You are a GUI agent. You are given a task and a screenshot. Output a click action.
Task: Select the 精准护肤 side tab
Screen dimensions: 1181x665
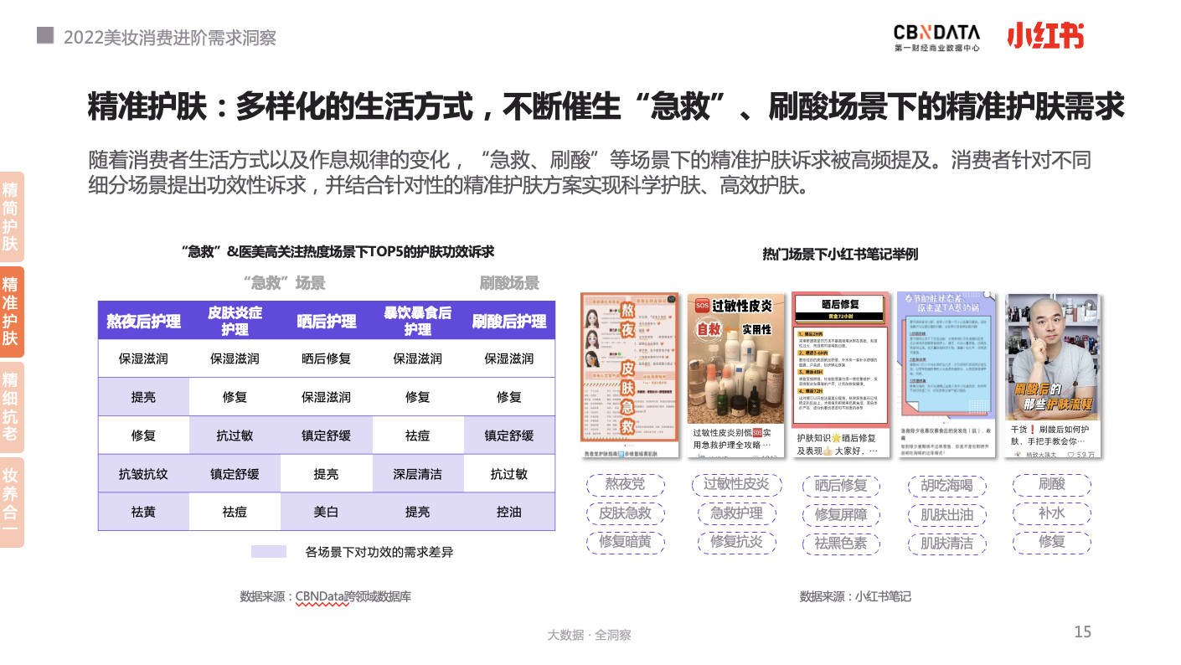[11, 312]
